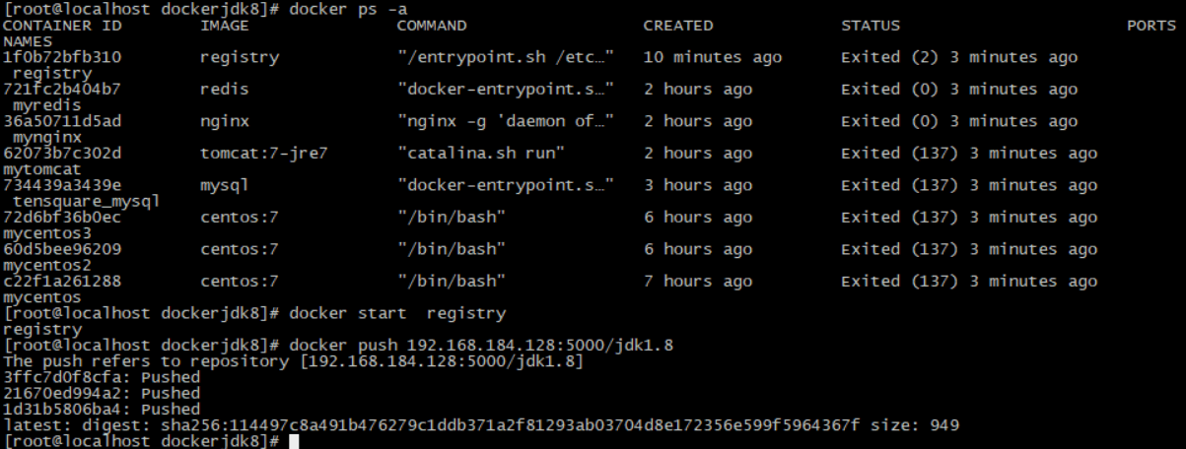Click the sha256 digest output line
Screen dimensions: 1186x449
point(480,425)
